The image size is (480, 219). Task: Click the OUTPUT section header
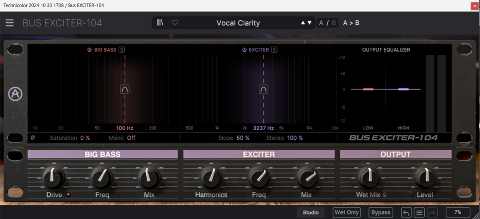(x=396, y=154)
